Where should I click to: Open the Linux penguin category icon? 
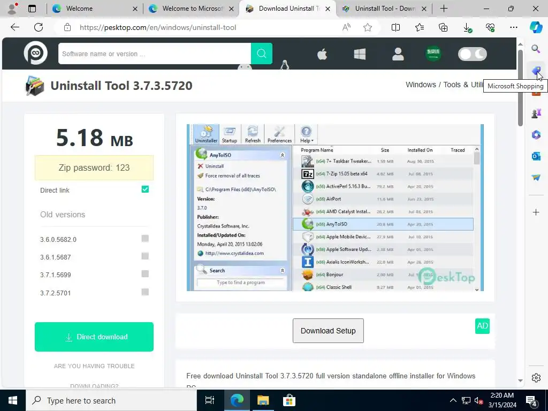(285, 65)
